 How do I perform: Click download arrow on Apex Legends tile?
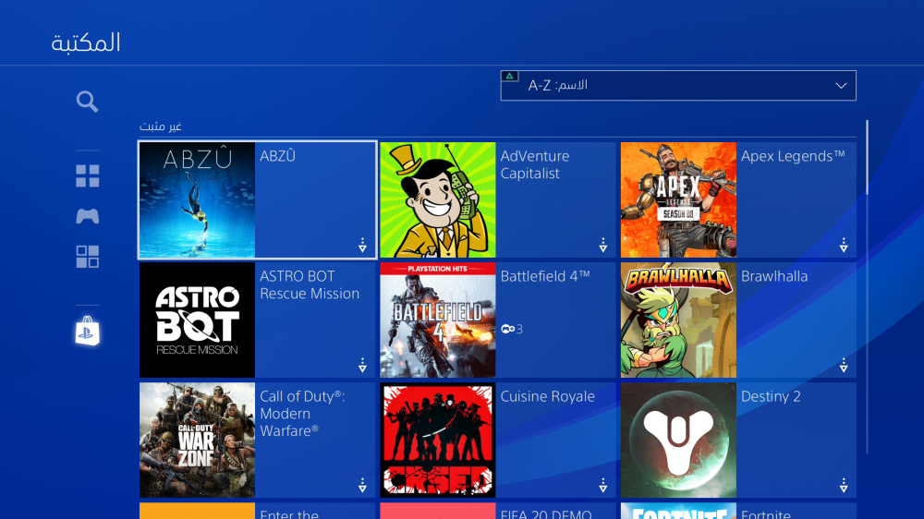[843, 246]
